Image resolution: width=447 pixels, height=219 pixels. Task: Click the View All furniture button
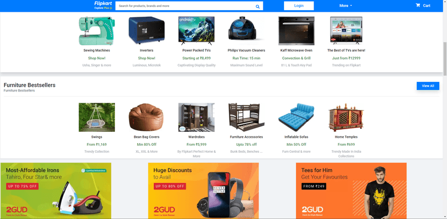pos(428,86)
